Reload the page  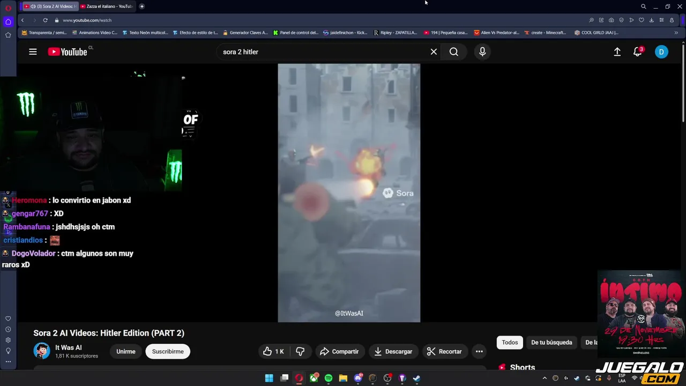tap(45, 20)
